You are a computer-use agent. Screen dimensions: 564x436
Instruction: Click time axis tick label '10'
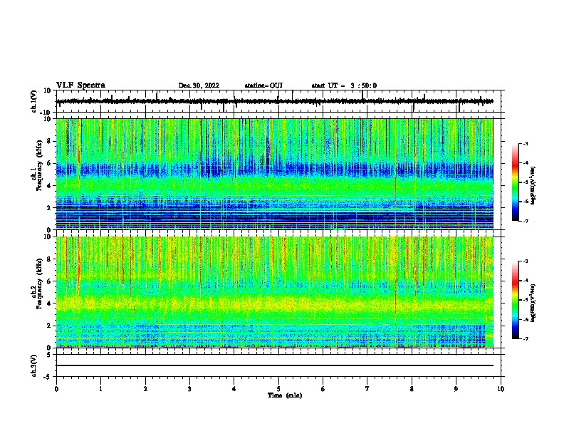(x=501, y=389)
